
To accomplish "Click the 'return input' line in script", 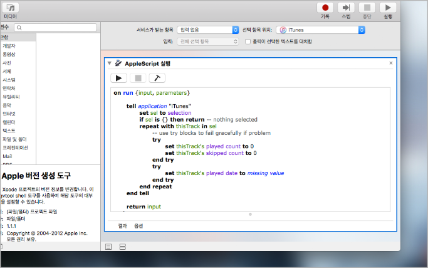I will (144, 206).
